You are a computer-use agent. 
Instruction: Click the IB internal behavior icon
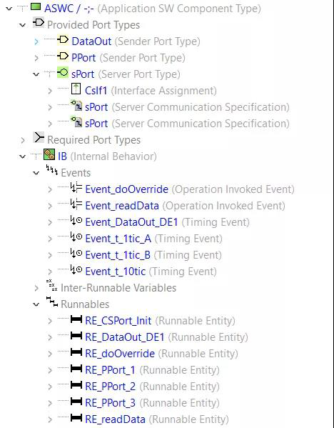click(x=49, y=155)
